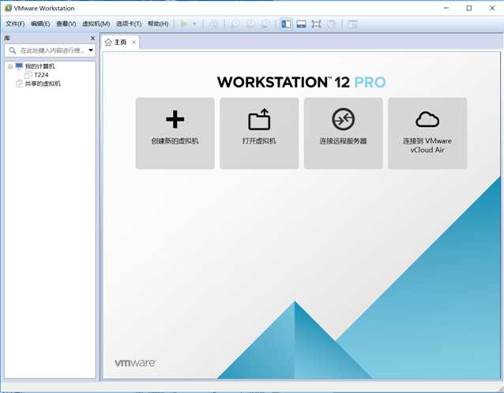Click the 共享的虚拟机 icon in tree
This screenshot has height=393, width=504.
19,84
